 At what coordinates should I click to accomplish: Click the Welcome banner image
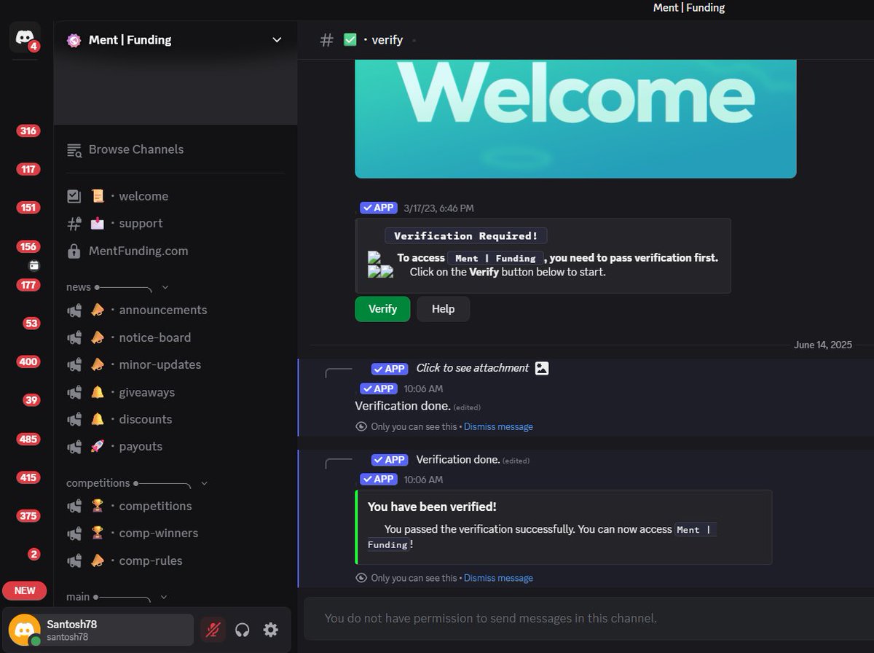point(575,119)
